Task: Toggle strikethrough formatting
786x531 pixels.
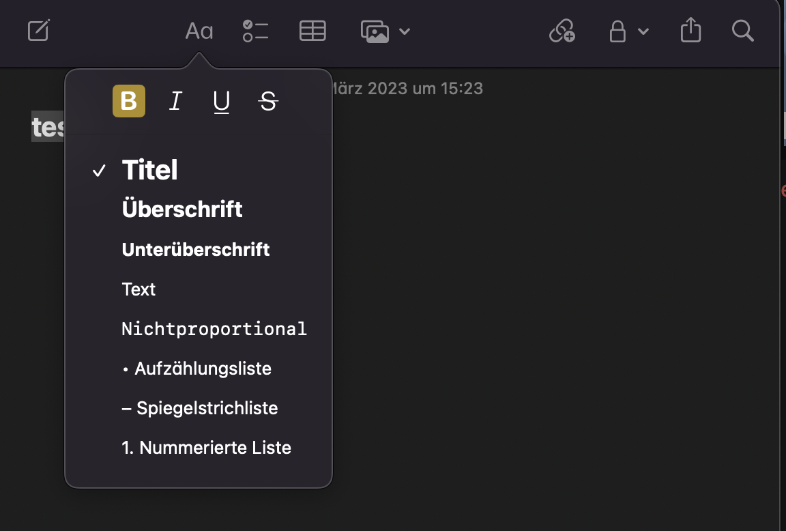Action: tap(267, 101)
